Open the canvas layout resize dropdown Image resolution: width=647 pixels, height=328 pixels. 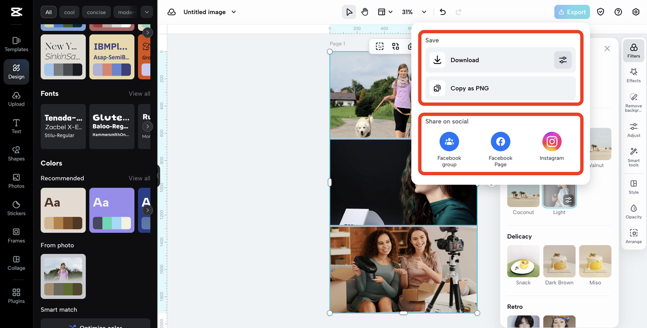click(x=385, y=12)
